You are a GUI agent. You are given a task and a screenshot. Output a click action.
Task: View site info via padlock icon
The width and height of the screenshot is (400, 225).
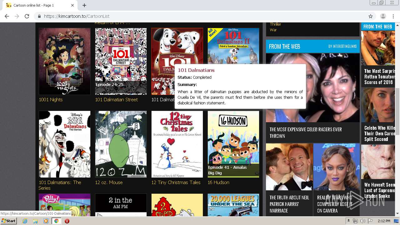coord(39,16)
